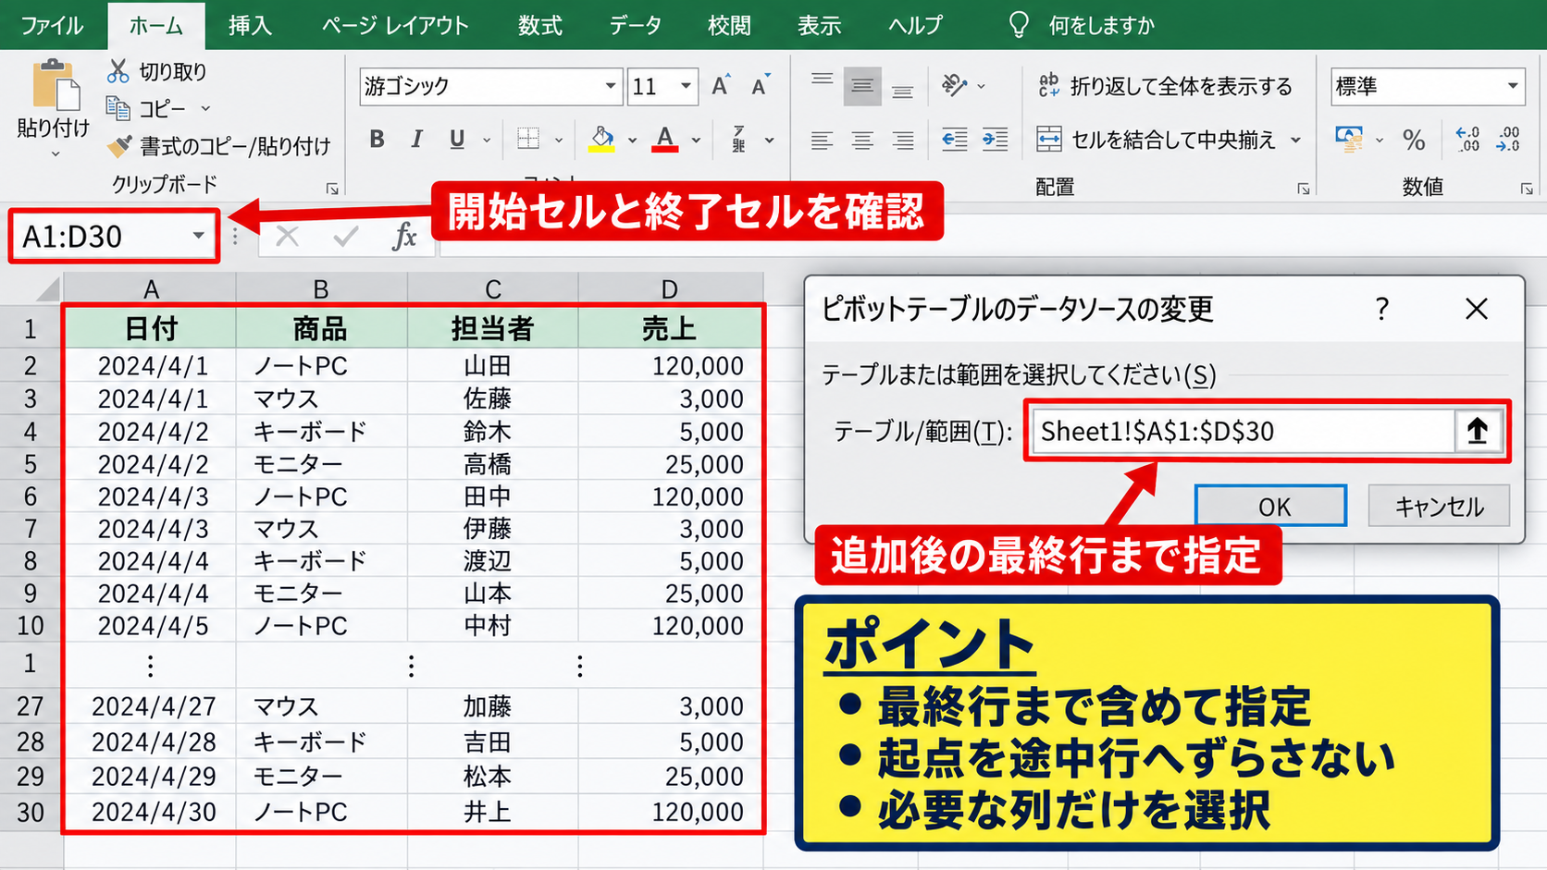Select bottom vertical alignment icon
Viewport: 1547px width, 870px height.
[902, 91]
